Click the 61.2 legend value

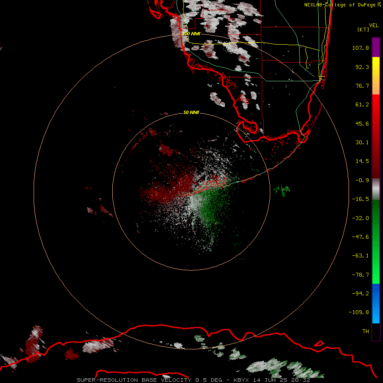(362, 105)
